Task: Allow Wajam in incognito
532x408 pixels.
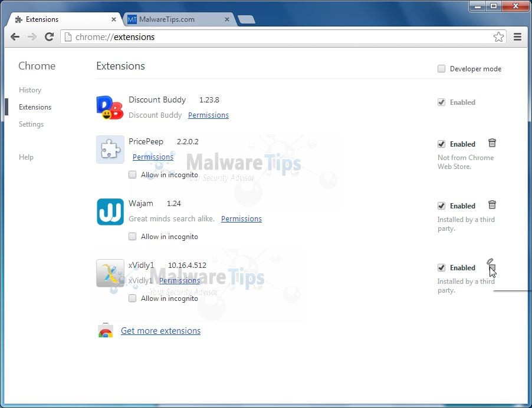Action: 132,236
